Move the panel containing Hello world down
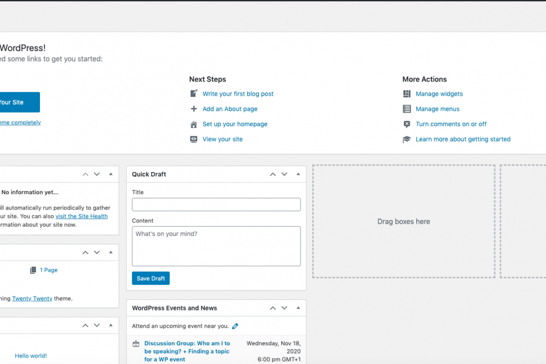The image size is (546, 364). (97, 325)
